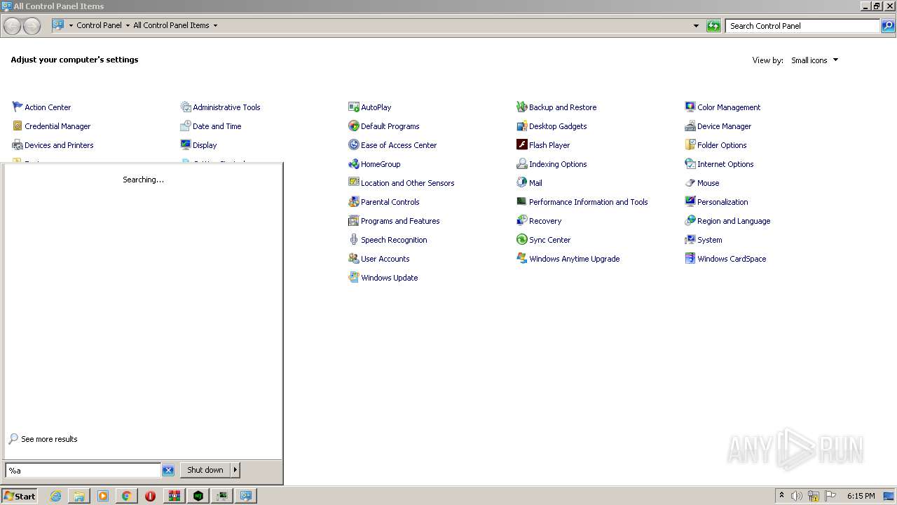Expand arrow after Control Panel breadcrumb
This screenshot has width=897, height=505.
click(128, 25)
